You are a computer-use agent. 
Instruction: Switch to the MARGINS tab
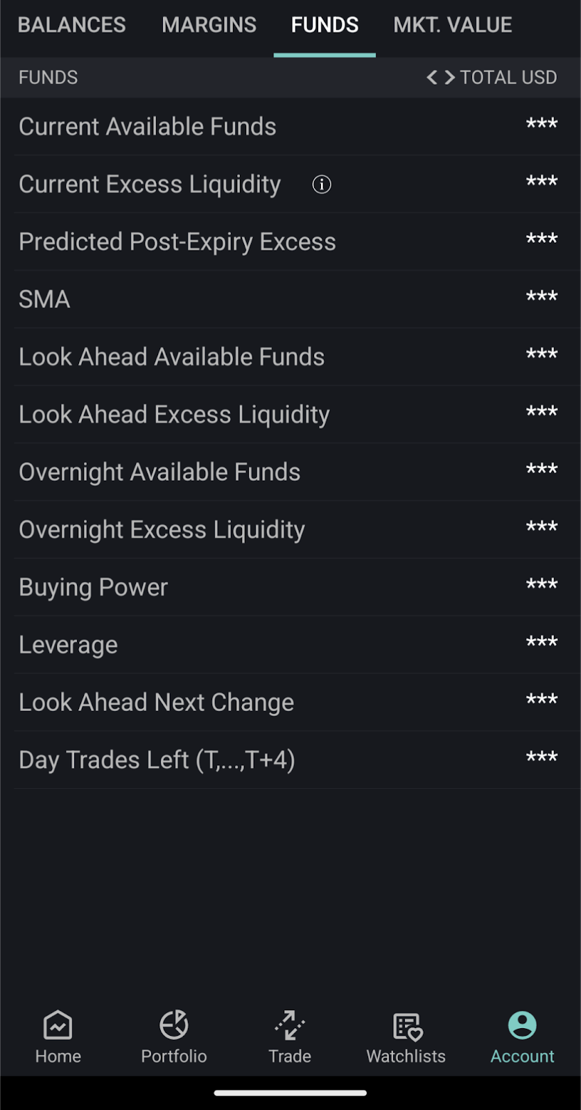pyautogui.click(x=209, y=25)
